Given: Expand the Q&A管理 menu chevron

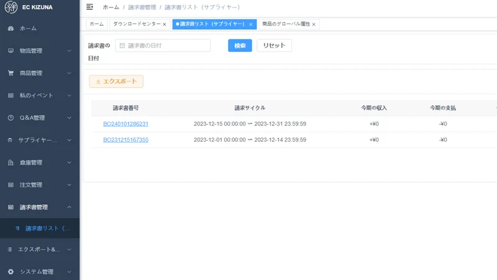Looking at the screenshot, I should click(69, 118).
